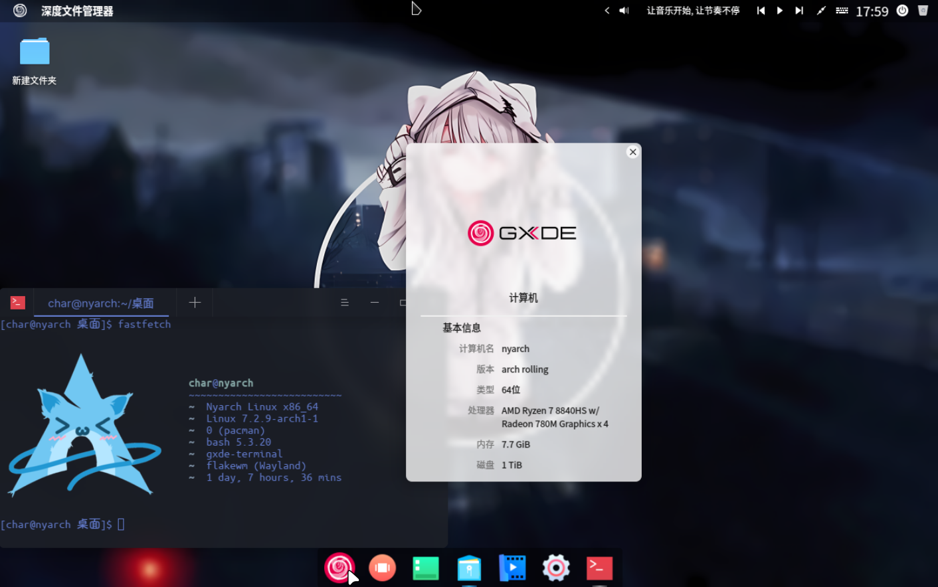Click the gxde-terminal line in fastfetch output
This screenshot has height=587, width=938.
[x=244, y=454]
